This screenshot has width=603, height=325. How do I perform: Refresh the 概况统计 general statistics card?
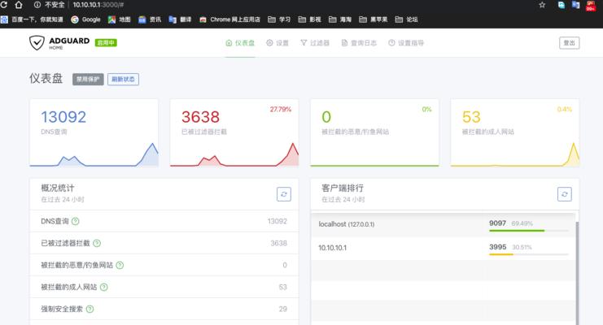click(284, 194)
